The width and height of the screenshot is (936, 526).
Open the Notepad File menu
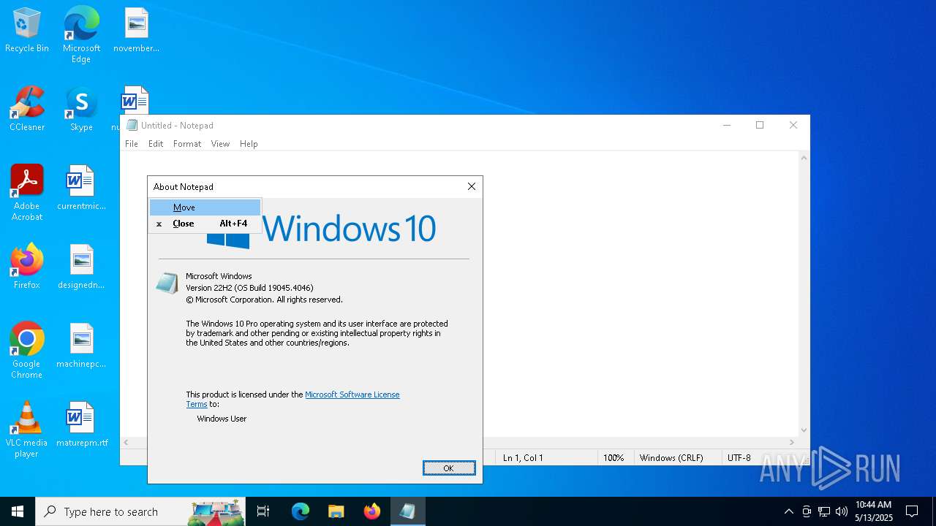[132, 144]
